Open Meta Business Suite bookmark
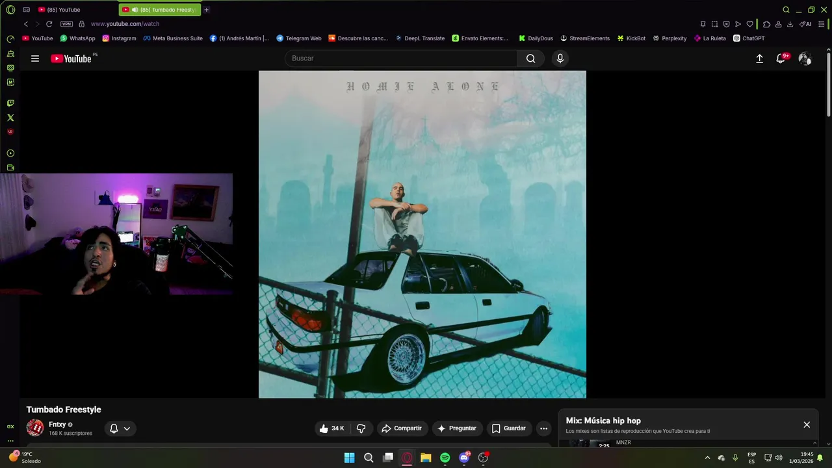 coord(173,38)
